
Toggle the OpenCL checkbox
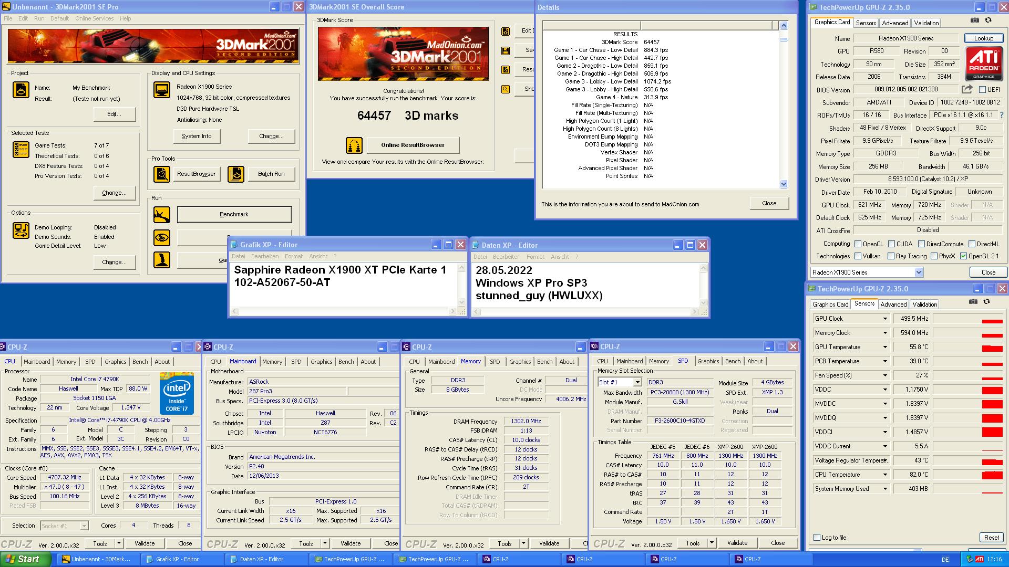pos(858,244)
